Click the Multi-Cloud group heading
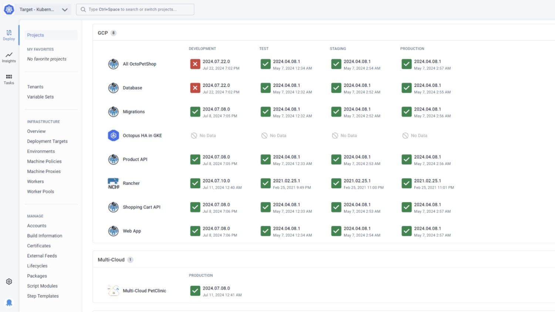555x312 pixels. click(x=111, y=260)
